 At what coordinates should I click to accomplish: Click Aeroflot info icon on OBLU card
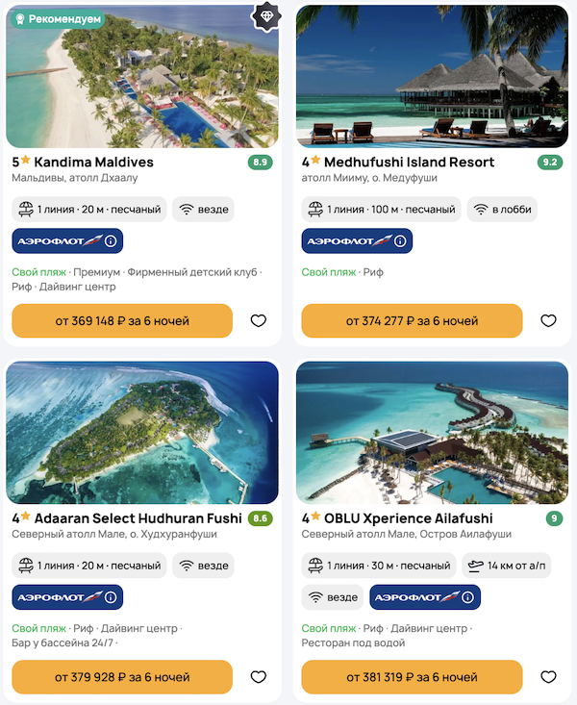(x=468, y=597)
